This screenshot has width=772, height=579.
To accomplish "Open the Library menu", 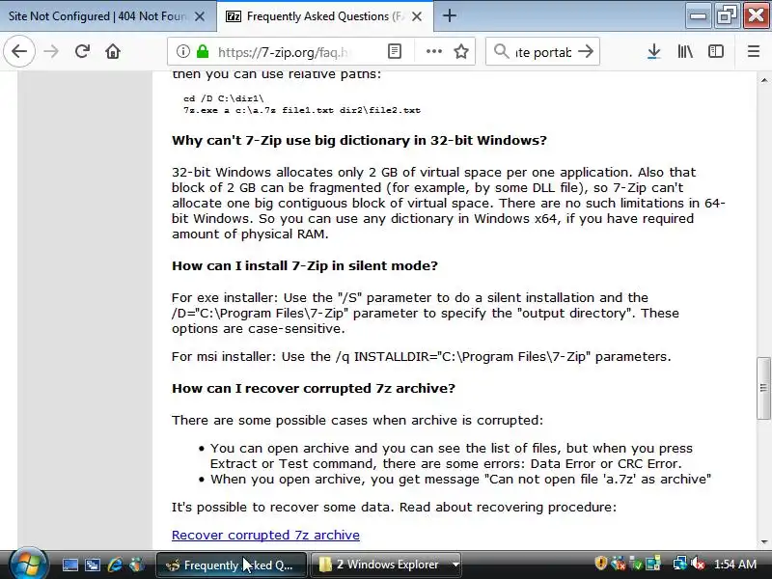I will tap(685, 51).
